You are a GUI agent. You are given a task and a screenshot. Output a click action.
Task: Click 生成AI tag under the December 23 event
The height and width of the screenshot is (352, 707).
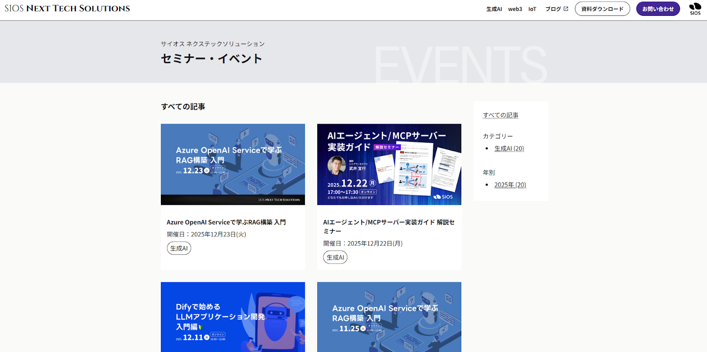click(179, 248)
